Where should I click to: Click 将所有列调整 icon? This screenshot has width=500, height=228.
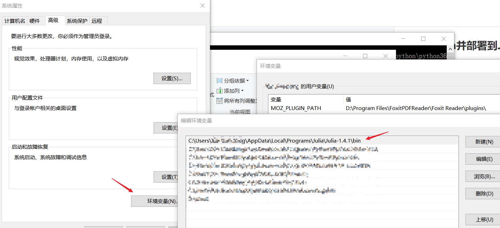[x=219, y=101]
